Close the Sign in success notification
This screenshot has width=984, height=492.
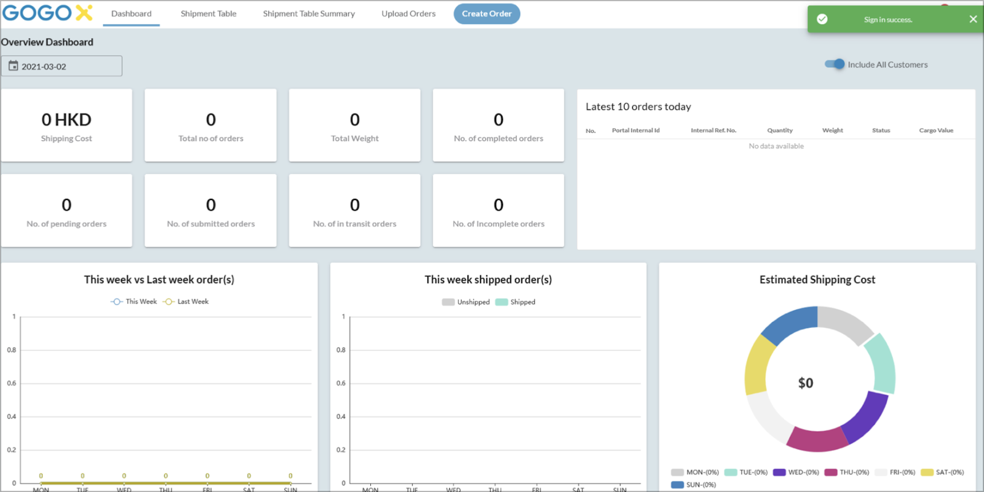pos(973,19)
